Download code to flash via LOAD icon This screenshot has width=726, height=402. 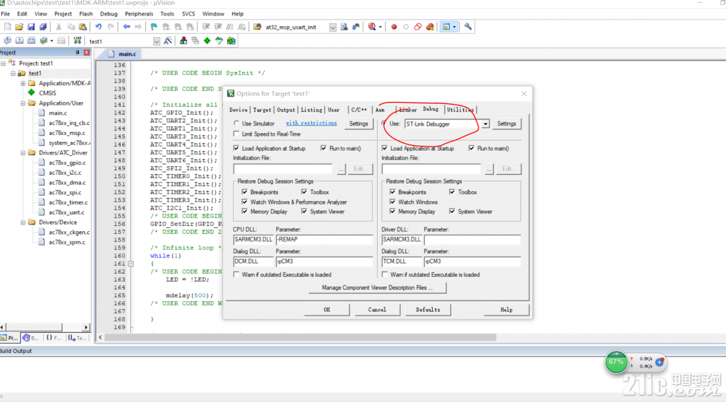[x=77, y=41]
